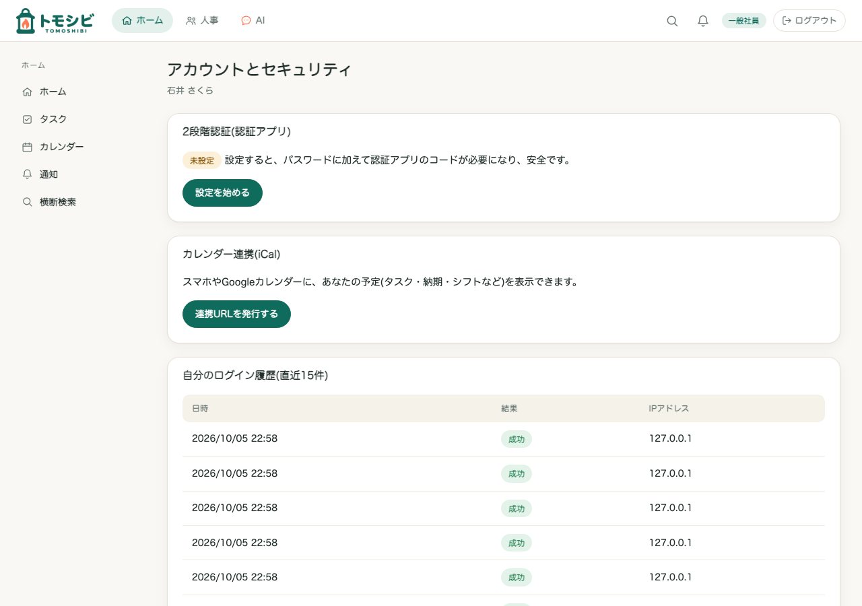This screenshot has height=606, width=862.
Task: Click the chat bubble icon on AI tab
Action: [246, 21]
